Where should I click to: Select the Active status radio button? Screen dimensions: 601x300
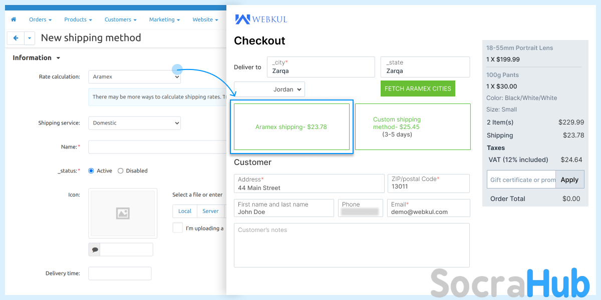[x=91, y=171]
